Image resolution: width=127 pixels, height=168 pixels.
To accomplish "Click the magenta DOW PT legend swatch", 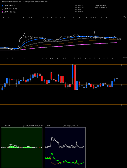I will [3, 12].
